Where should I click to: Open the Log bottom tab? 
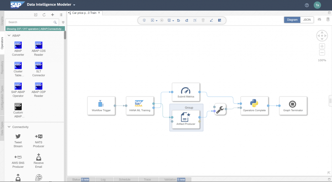coord(103,179)
